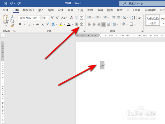Apply character shading with the gray A icon

pos(77,24)
